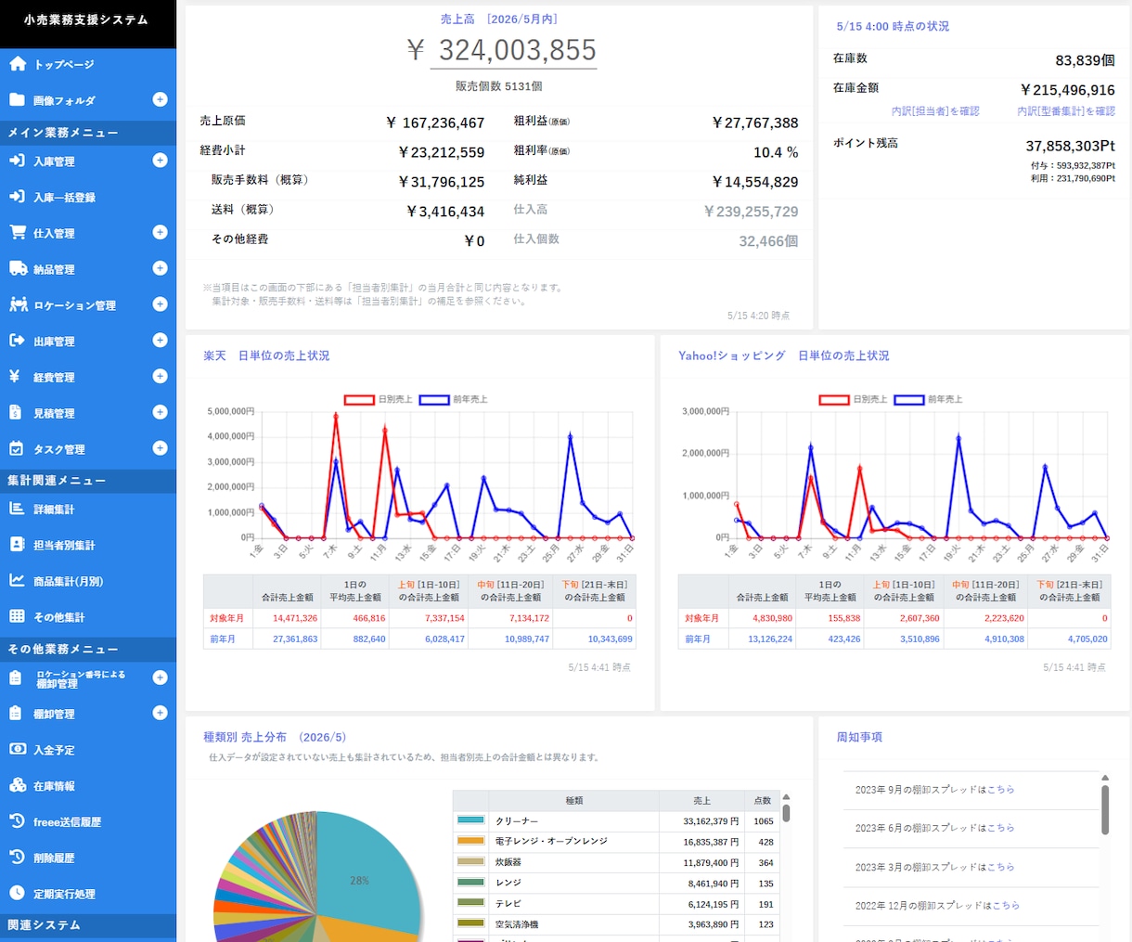
Task: Open the 内訳[担当者]を確認 link
Action: click(935, 111)
